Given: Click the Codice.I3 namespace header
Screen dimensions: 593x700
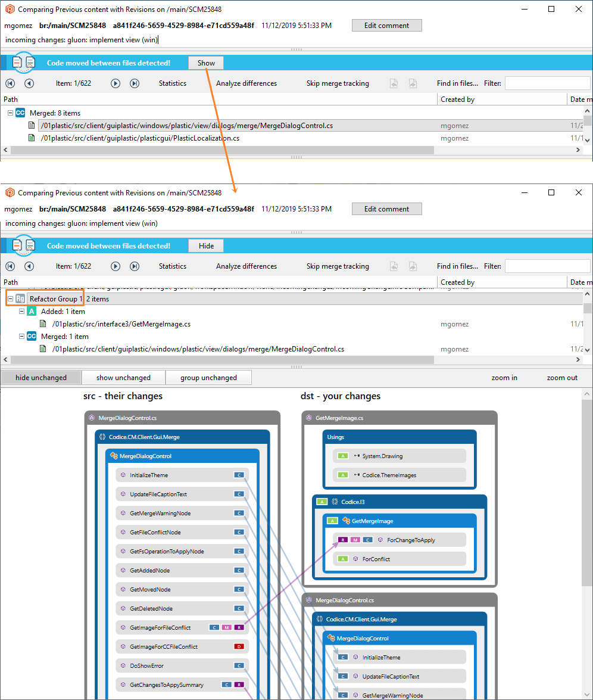Looking at the screenshot, I should pos(400,502).
